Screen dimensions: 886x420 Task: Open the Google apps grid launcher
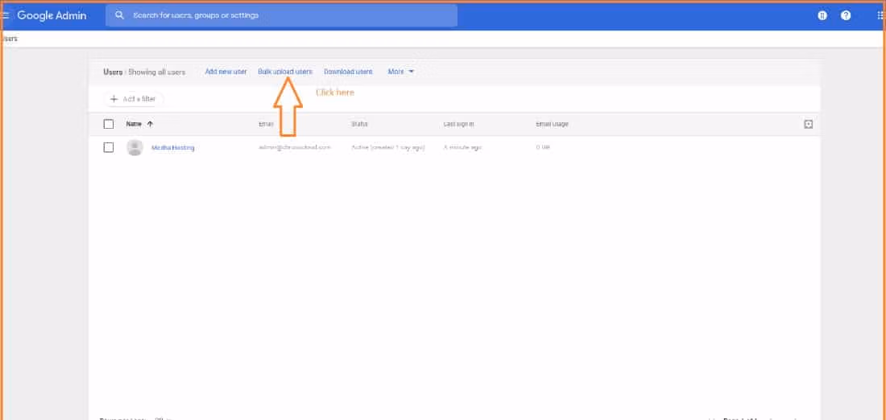tap(880, 15)
